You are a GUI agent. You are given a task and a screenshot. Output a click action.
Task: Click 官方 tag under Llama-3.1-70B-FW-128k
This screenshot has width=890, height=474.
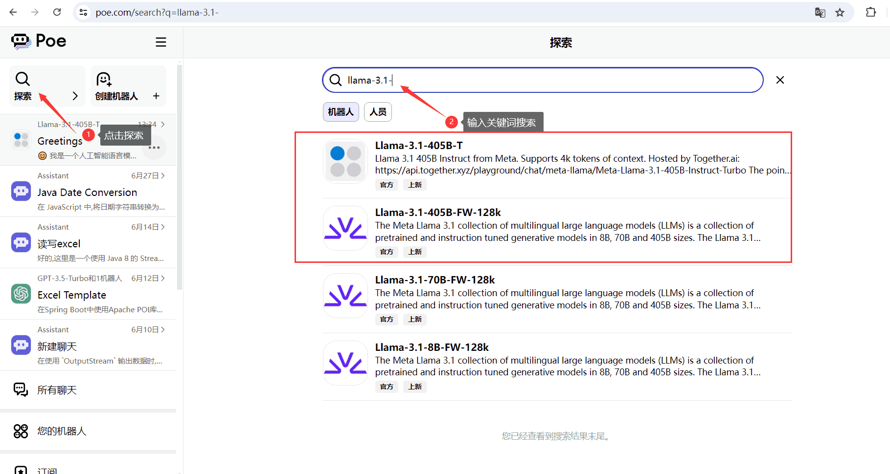387,319
